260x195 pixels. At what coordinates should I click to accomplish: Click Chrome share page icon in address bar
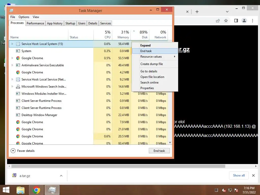coord(218,21)
